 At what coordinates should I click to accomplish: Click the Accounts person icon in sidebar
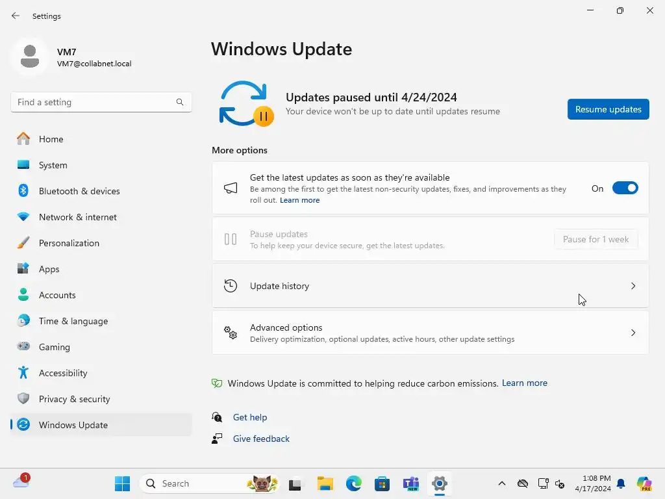23,294
